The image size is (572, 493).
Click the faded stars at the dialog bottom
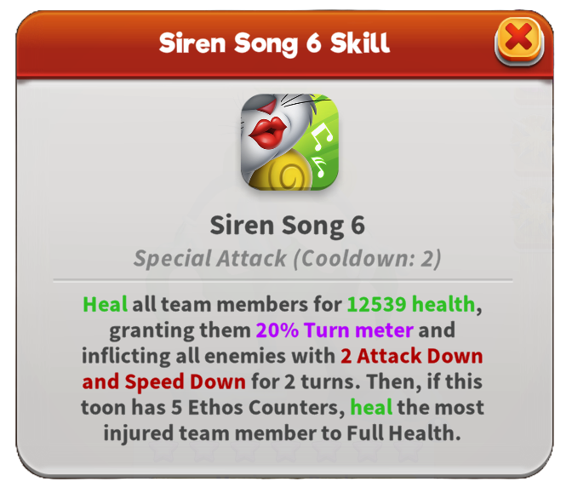point(285,452)
